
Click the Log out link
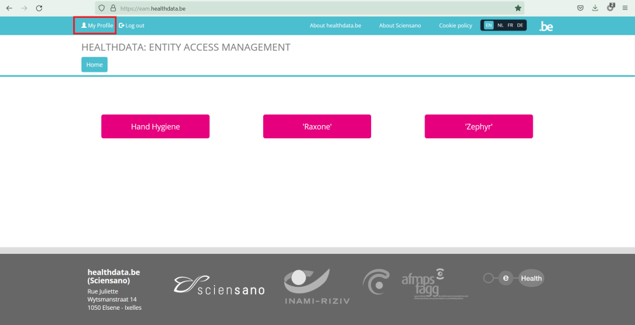[132, 25]
